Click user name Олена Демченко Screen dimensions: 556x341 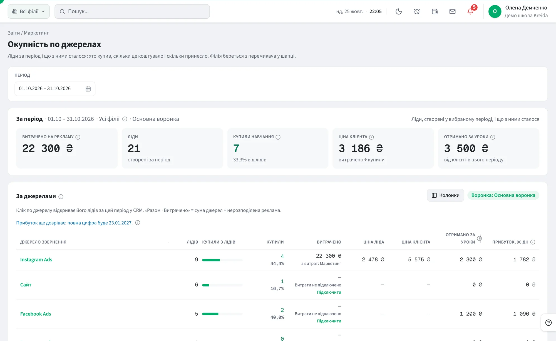[x=526, y=8]
